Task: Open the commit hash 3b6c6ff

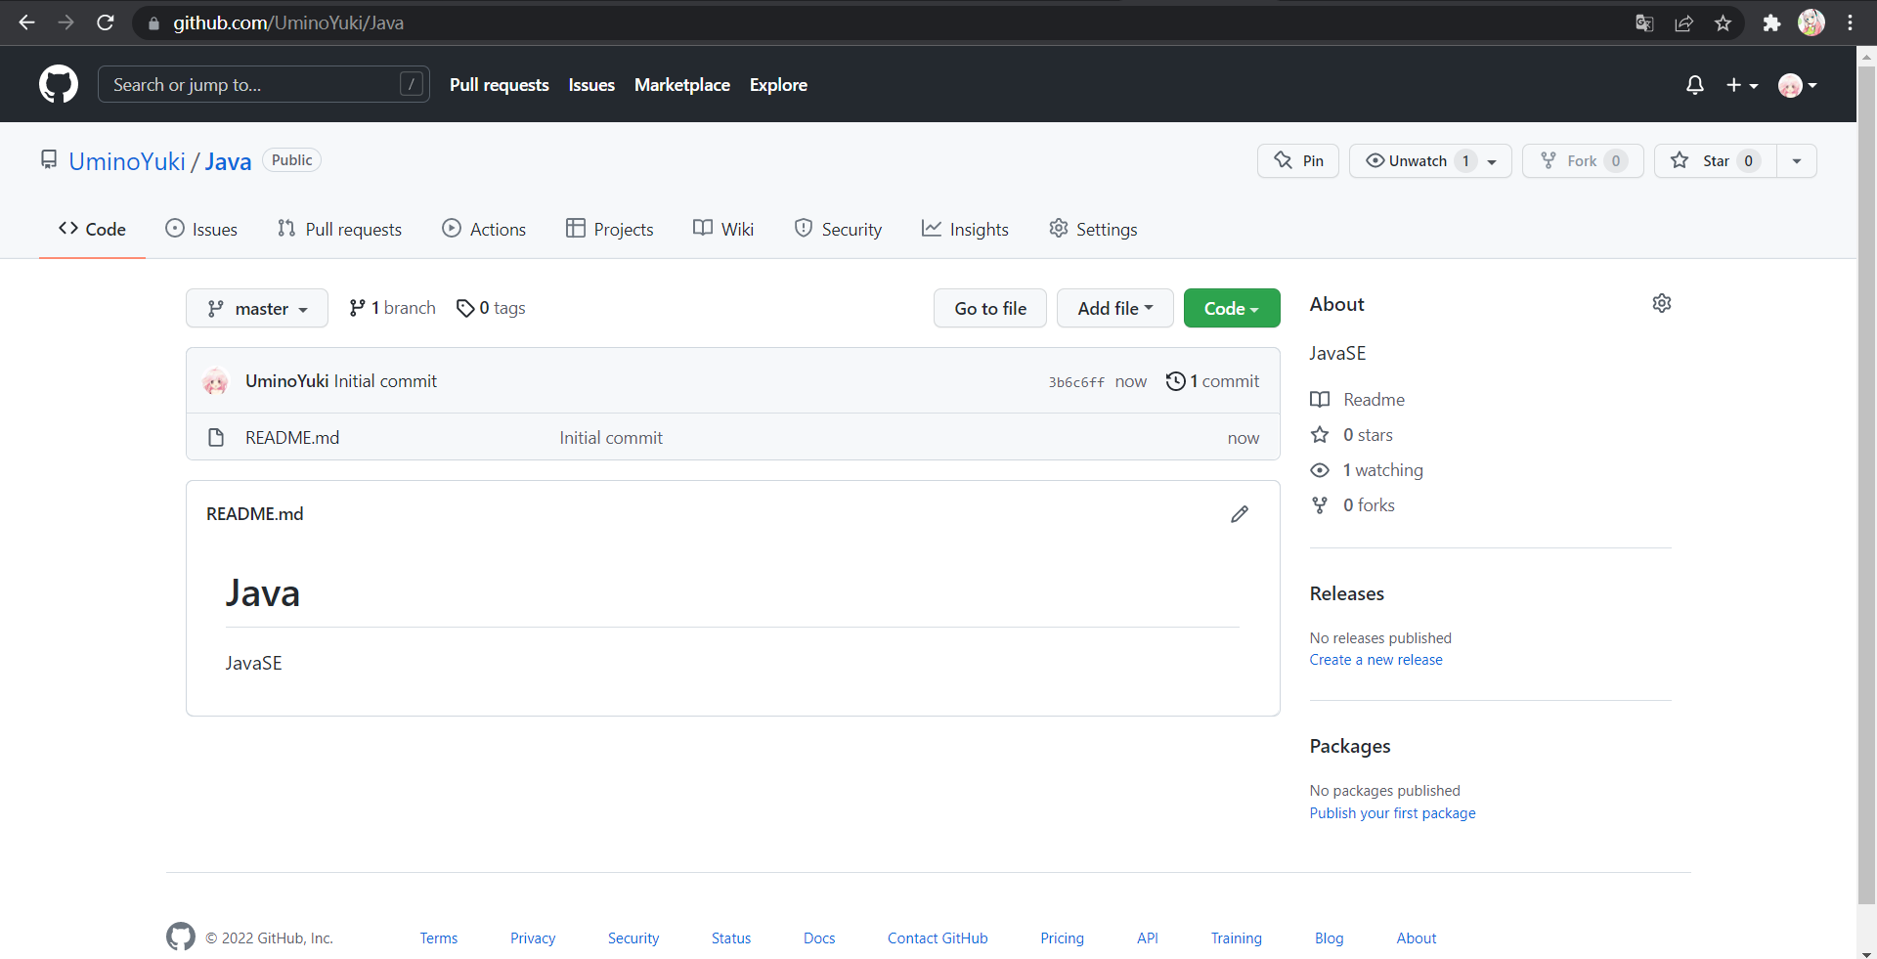Action: coord(1076,382)
